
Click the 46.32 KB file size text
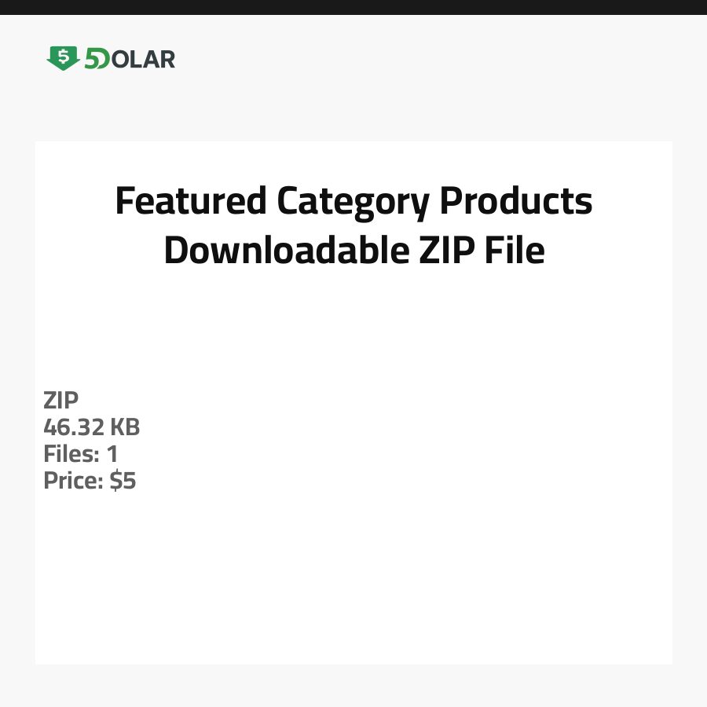91,427
